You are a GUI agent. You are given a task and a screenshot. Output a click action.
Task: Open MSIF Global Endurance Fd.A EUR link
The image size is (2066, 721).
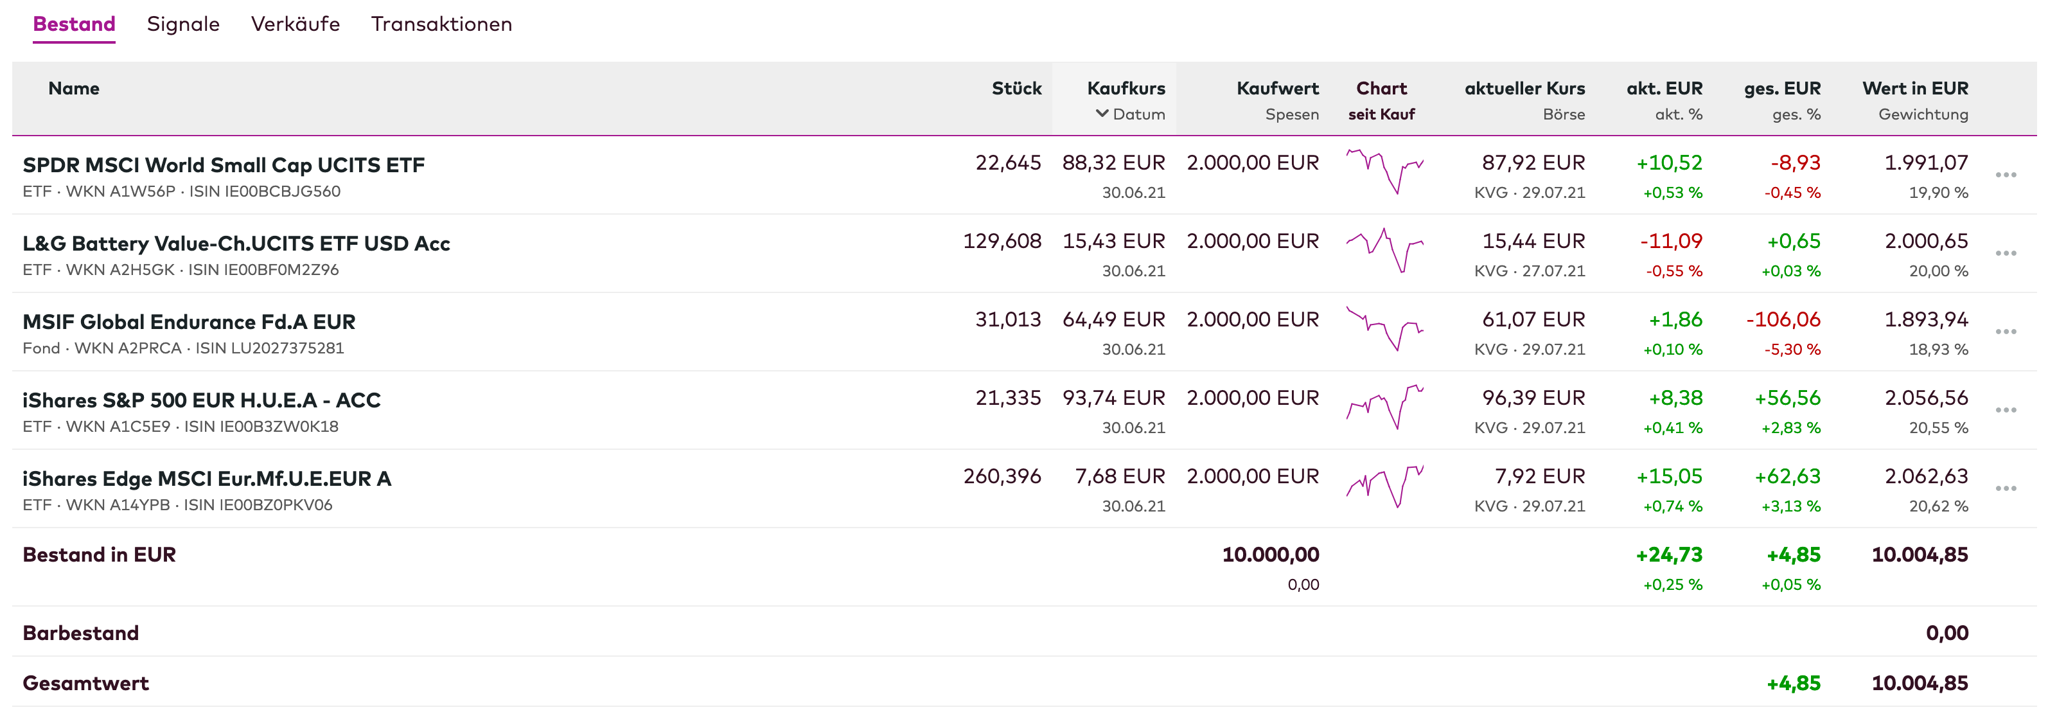coord(188,321)
